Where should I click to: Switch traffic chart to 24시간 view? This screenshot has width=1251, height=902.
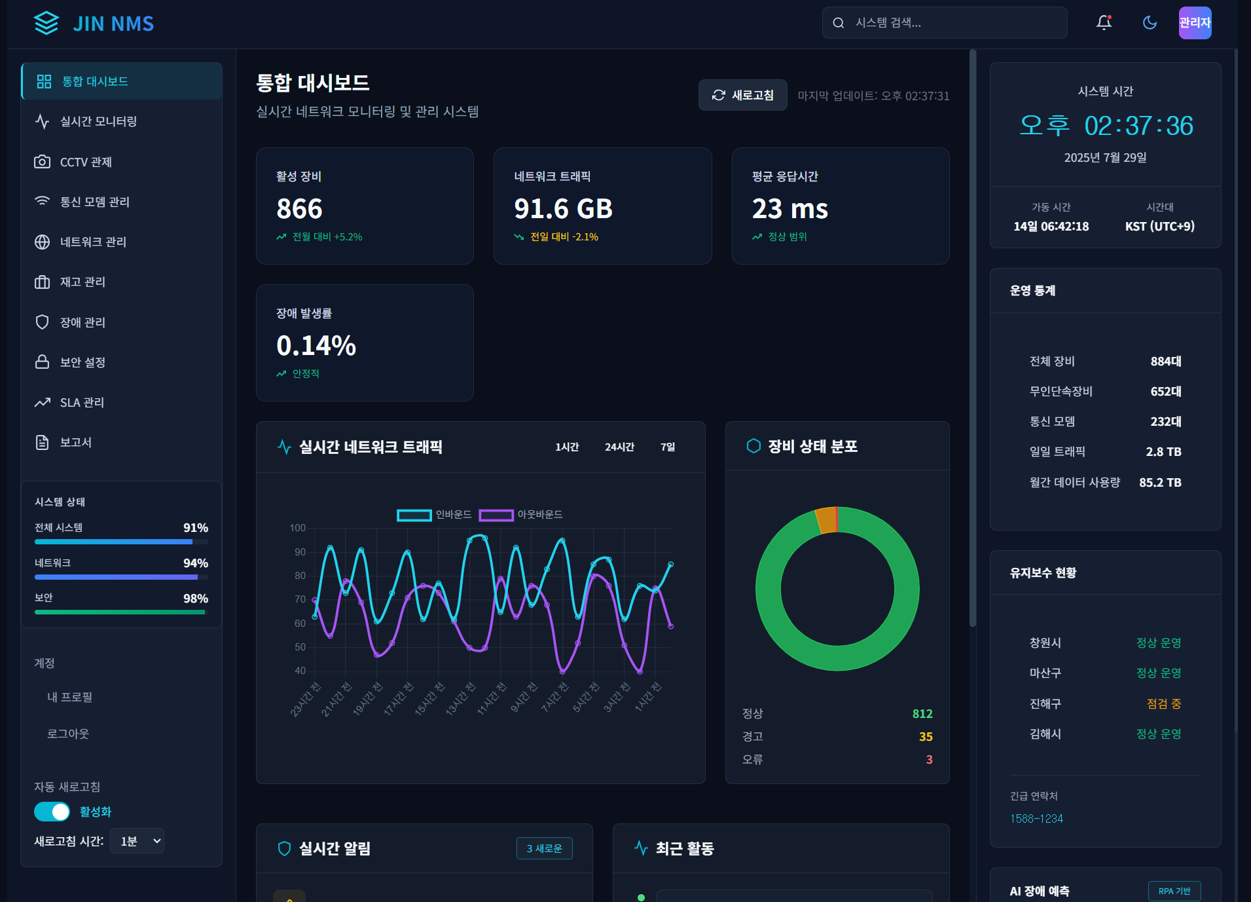coord(619,447)
